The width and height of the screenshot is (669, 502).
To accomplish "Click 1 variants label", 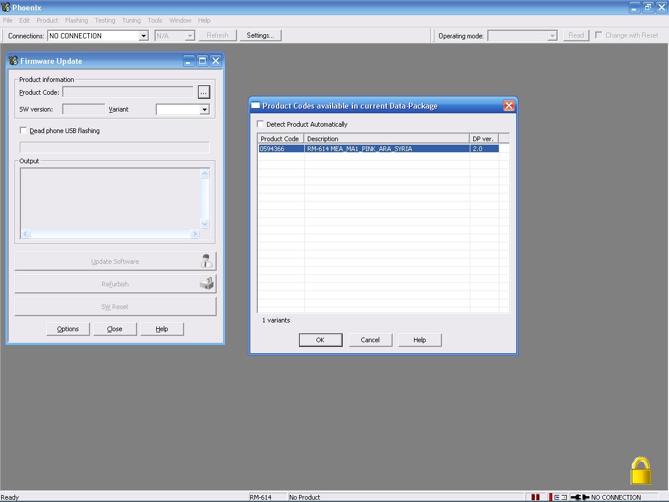I will [x=276, y=320].
